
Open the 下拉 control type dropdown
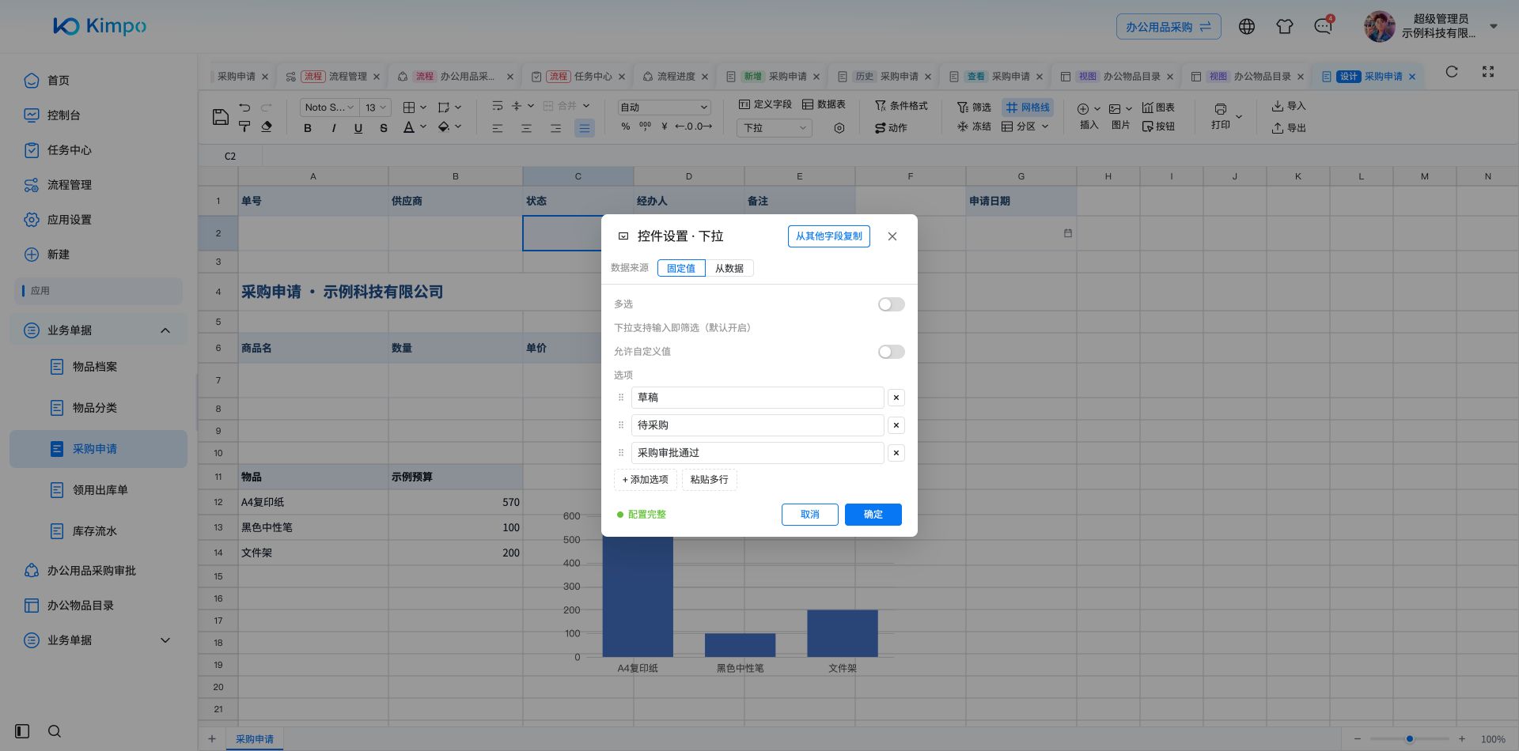pyautogui.click(x=775, y=128)
